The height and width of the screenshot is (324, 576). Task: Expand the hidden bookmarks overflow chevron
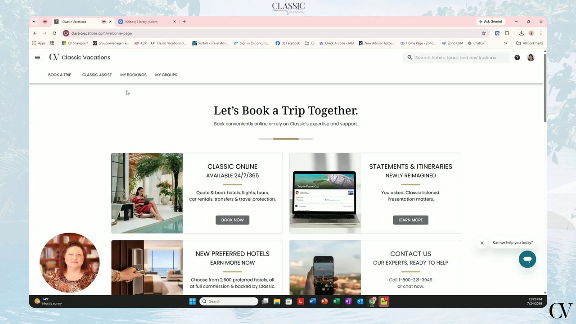pyautogui.click(x=505, y=43)
